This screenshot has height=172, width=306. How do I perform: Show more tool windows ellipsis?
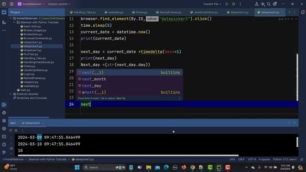coord(4,31)
